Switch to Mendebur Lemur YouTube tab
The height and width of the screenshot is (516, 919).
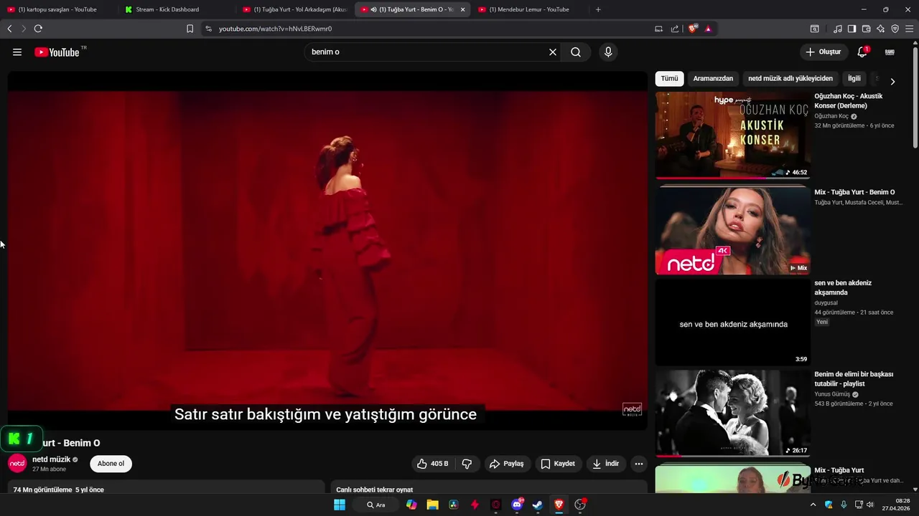pos(530,9)
